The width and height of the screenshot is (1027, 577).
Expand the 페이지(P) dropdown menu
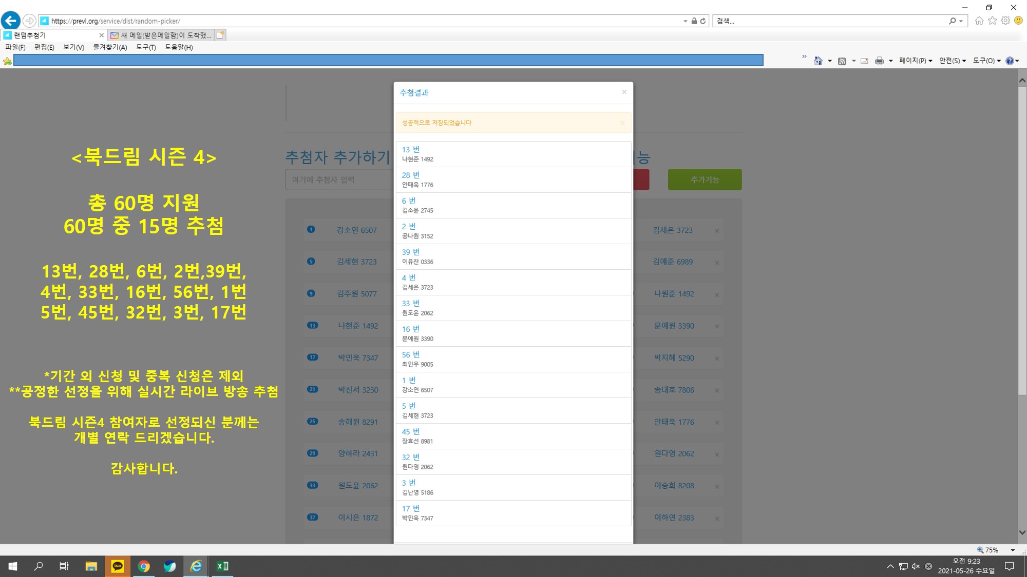916,61
